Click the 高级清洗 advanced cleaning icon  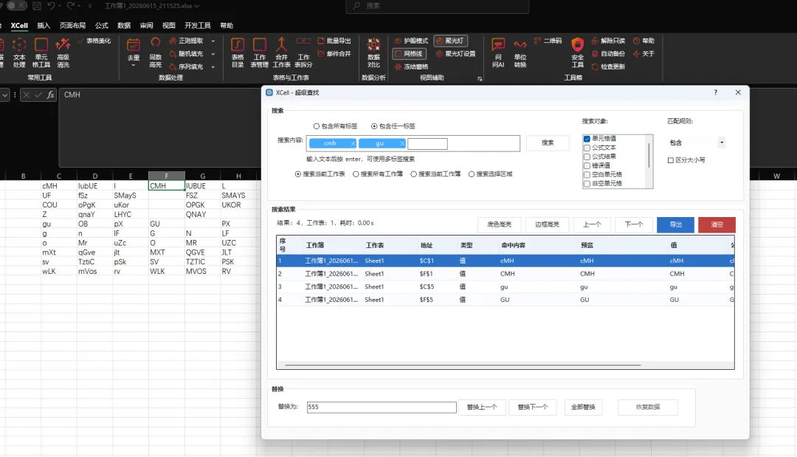pyautogui.click(x=63, y=52)
